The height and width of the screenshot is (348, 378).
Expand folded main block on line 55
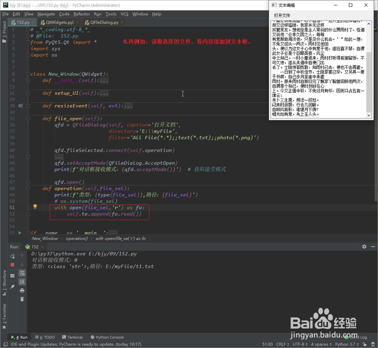[x=28, y=233]
